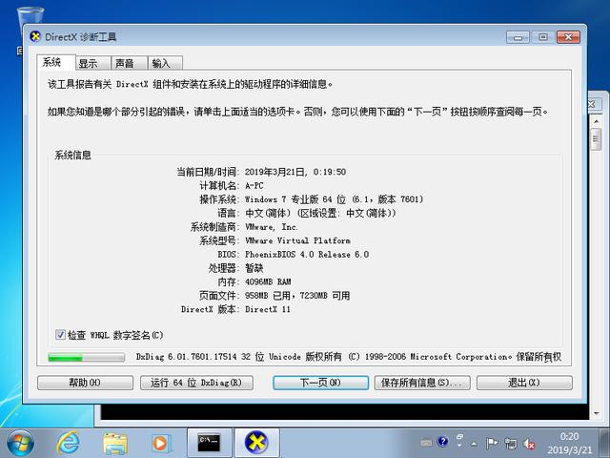Click scroll up arrow in background window
The width and height of the screenshot is (610, 458).
596,121
